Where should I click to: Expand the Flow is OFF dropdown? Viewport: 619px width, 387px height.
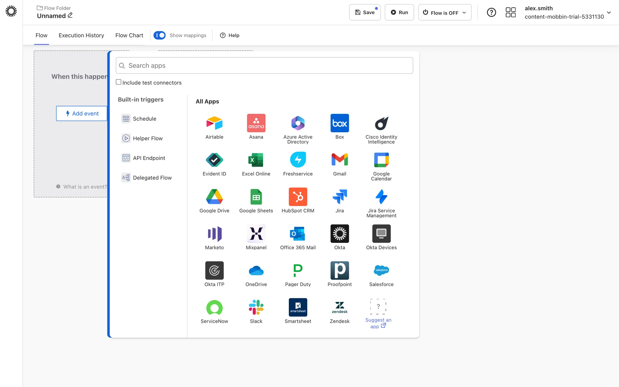click(x=445, y=13)
